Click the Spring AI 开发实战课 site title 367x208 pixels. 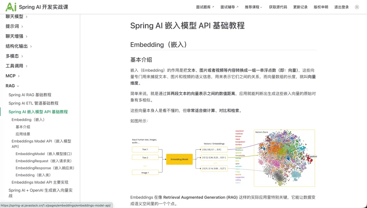click(x=43, y=7)
